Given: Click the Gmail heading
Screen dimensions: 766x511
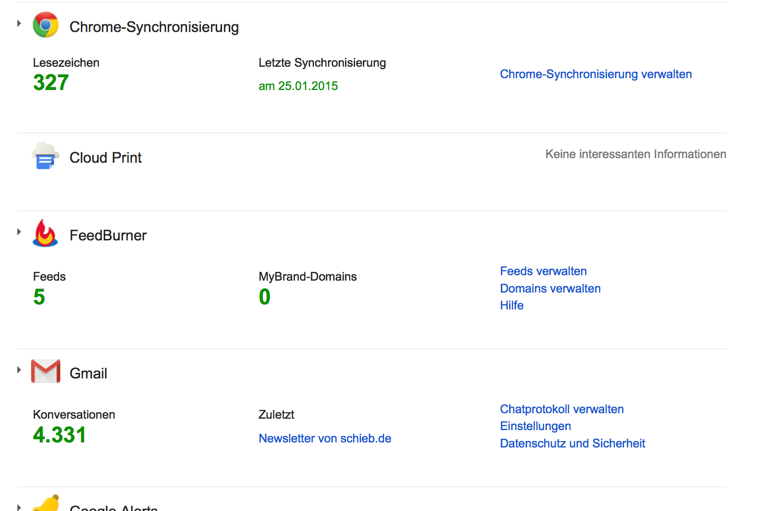Looking at the screenshot, I should (88, 373).
